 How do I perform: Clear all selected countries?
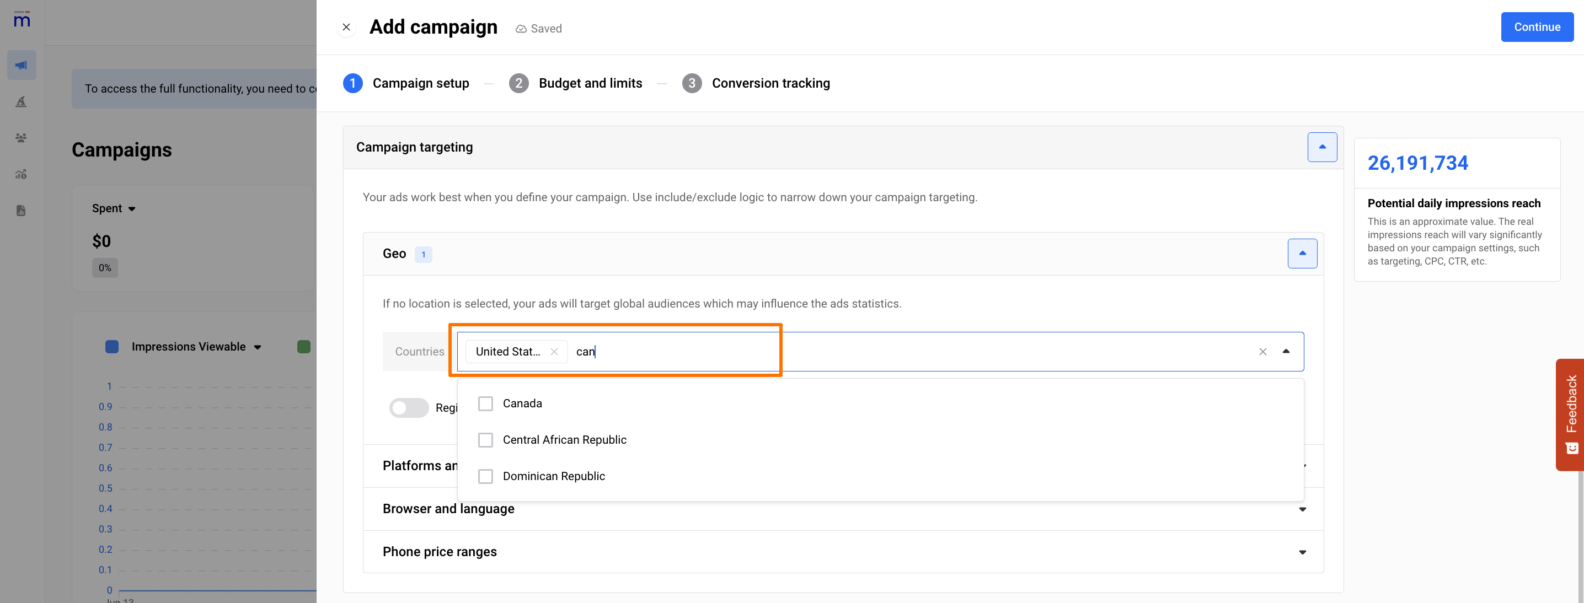point(1262,352)
